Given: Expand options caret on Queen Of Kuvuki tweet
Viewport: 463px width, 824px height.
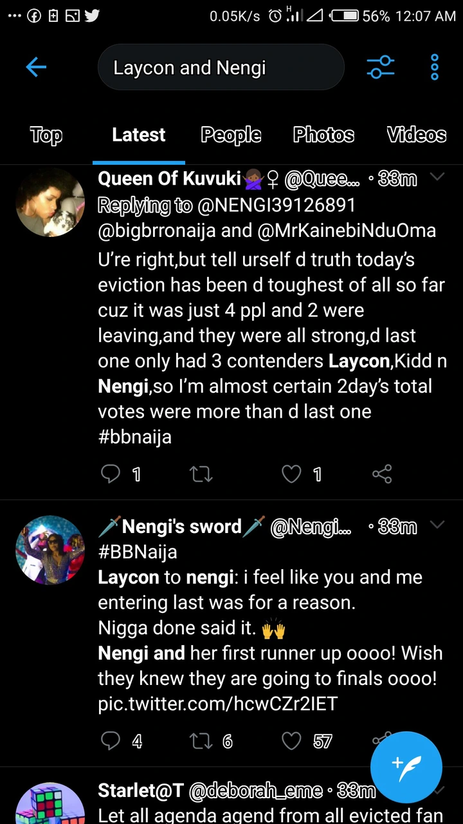Looking at the screenshot, I should [437, 177].
